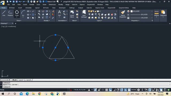Switch to the 2D Draw ribbon tab
Image resolution: width=171 pixels, height=96 pixels.
[12, 8]
